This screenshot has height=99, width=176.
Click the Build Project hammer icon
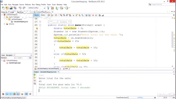48,8
